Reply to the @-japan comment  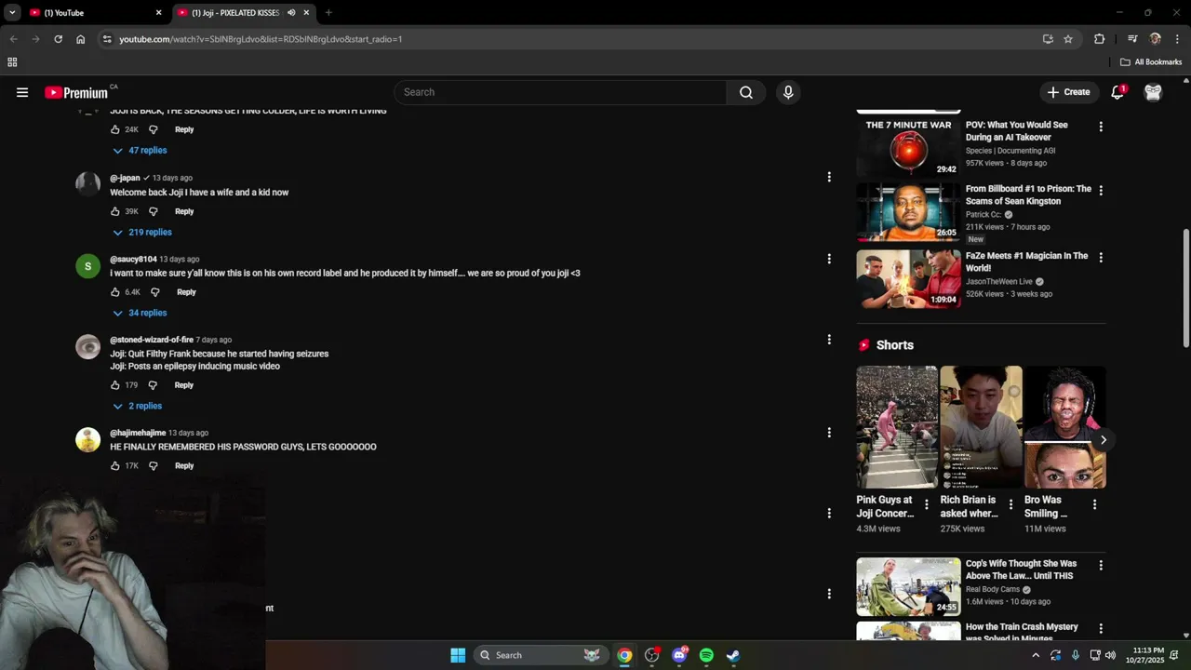click(x=184, y=211)
